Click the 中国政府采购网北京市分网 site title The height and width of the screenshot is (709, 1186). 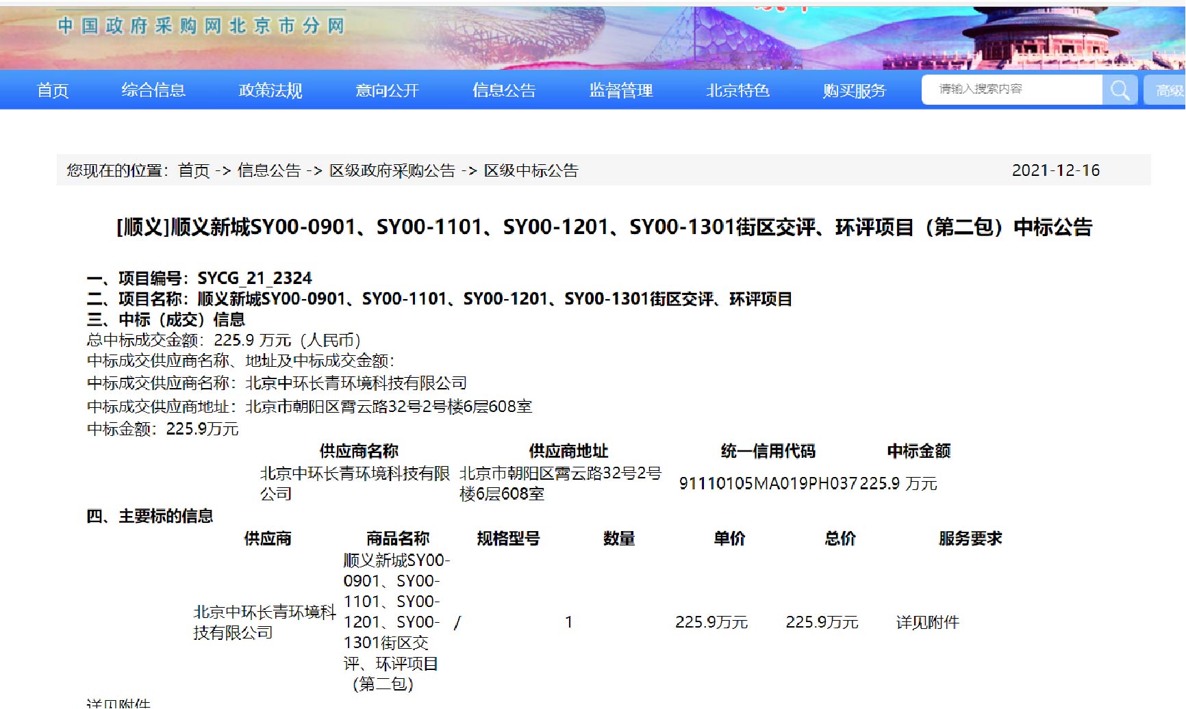(x=201, y=26)
